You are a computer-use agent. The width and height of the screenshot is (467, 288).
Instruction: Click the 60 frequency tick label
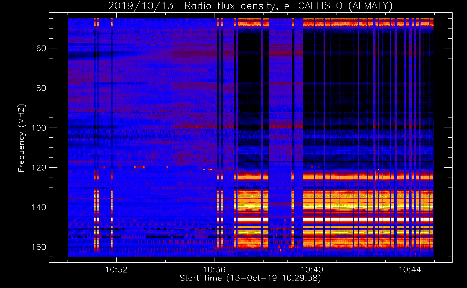41,48
